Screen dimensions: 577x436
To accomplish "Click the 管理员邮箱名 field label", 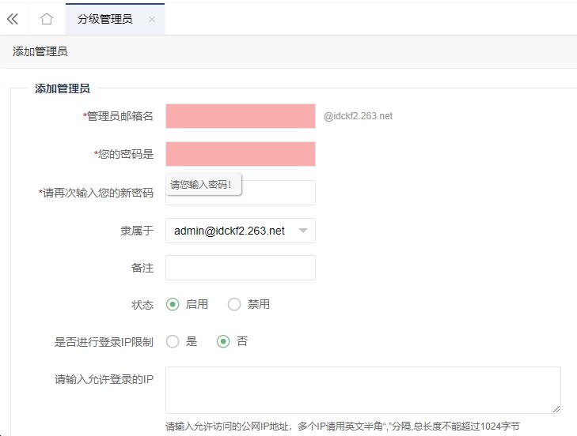I will point(119,116).
